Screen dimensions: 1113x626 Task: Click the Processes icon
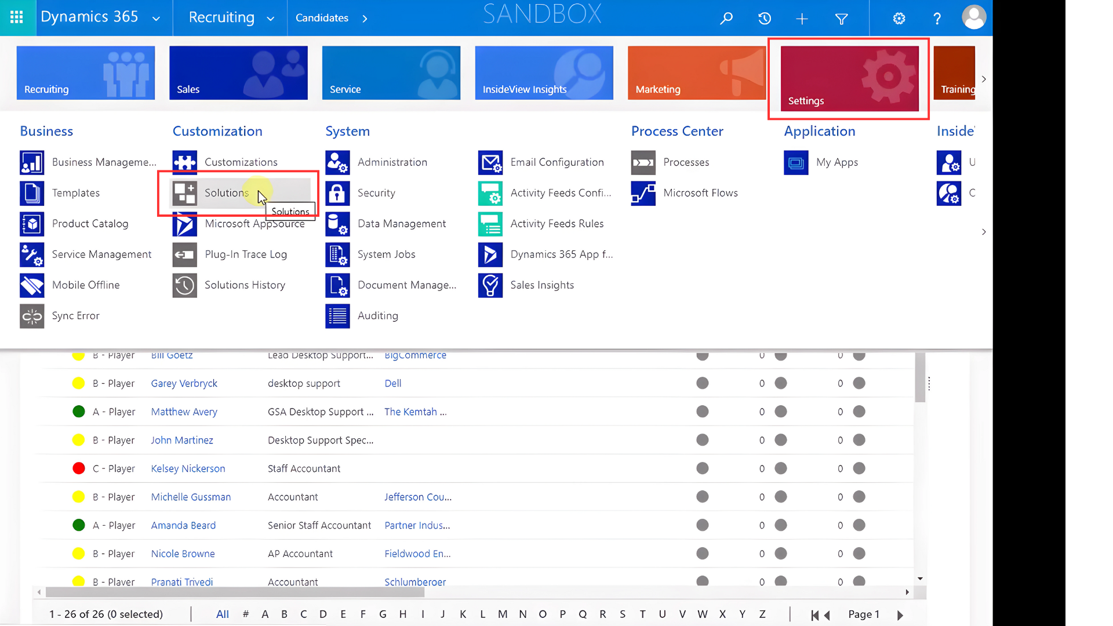pos(643,162)
